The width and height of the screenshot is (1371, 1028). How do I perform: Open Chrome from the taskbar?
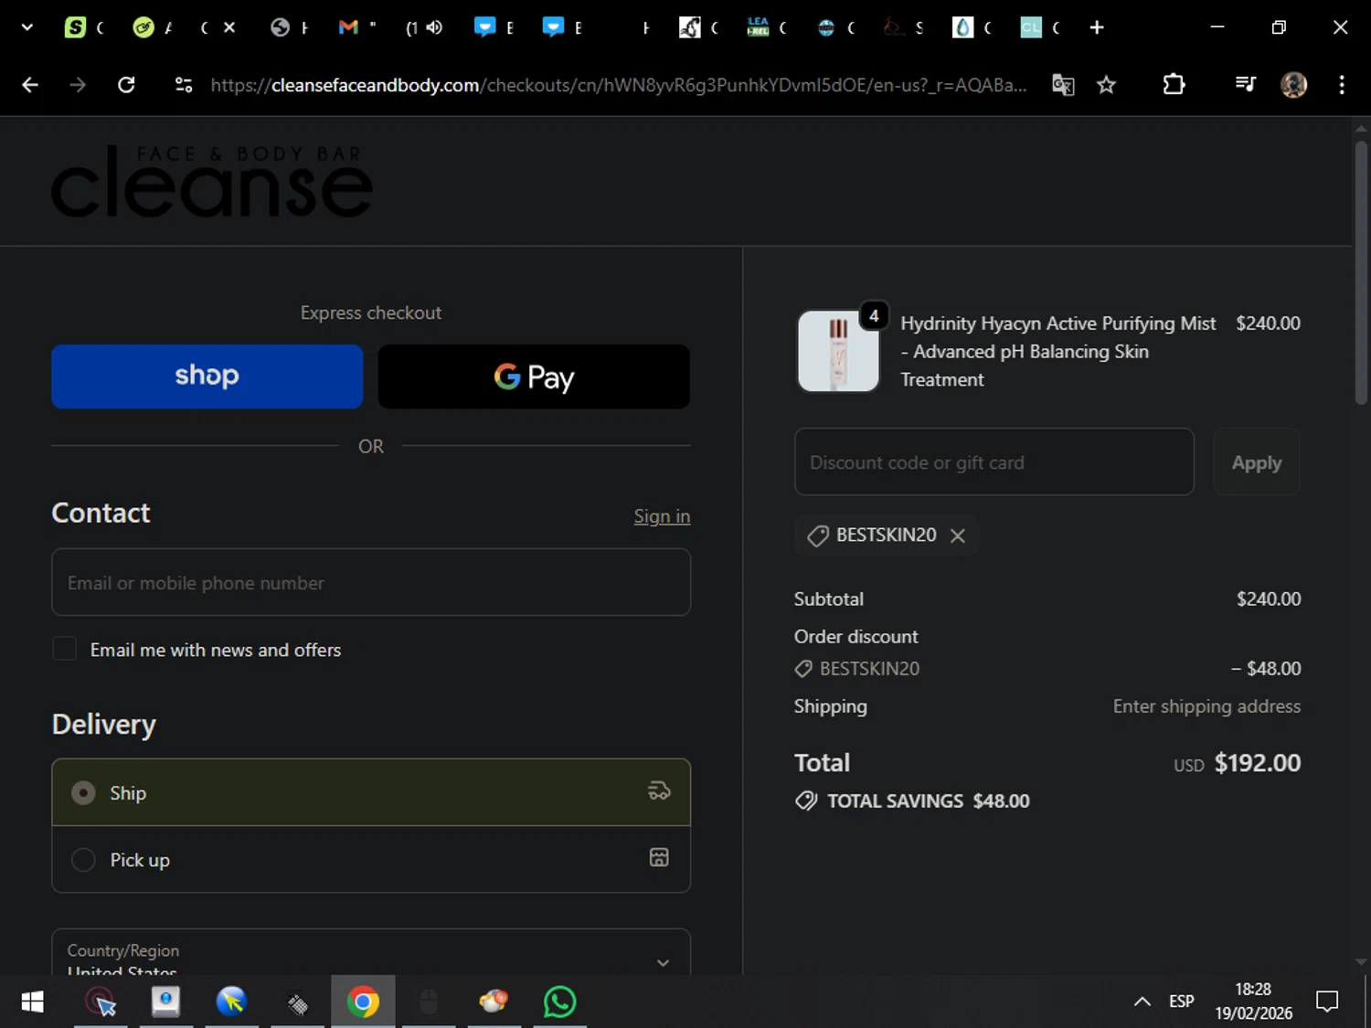point(363,1002)
